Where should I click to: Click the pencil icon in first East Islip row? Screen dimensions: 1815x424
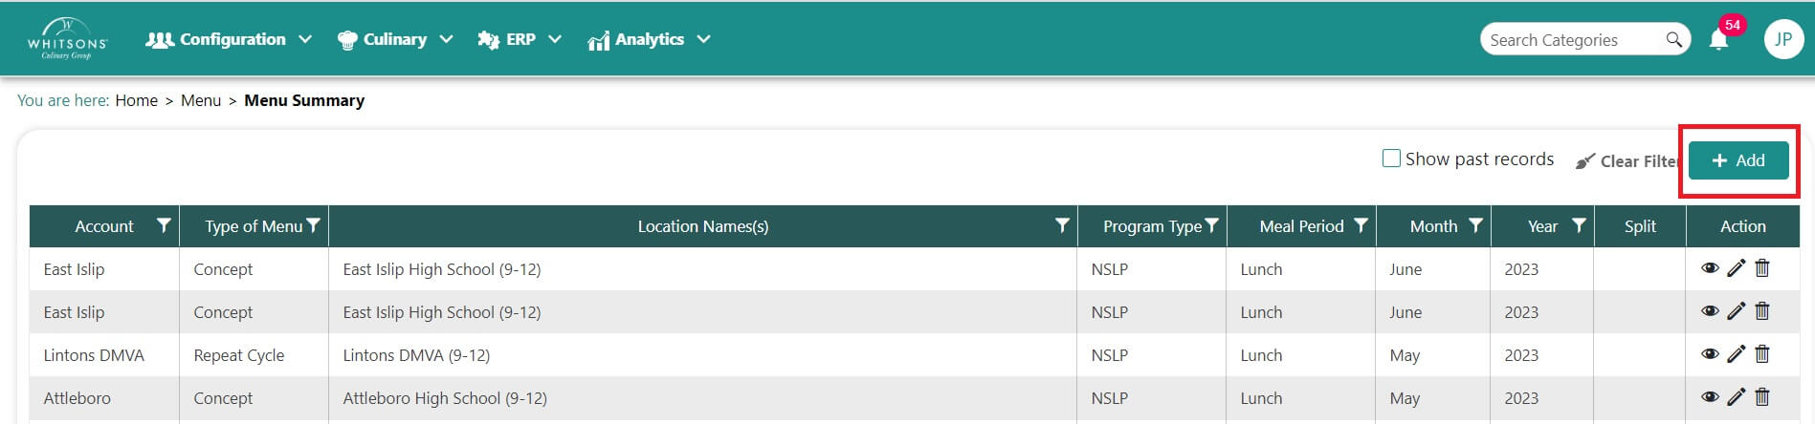tap(1736, 268)
